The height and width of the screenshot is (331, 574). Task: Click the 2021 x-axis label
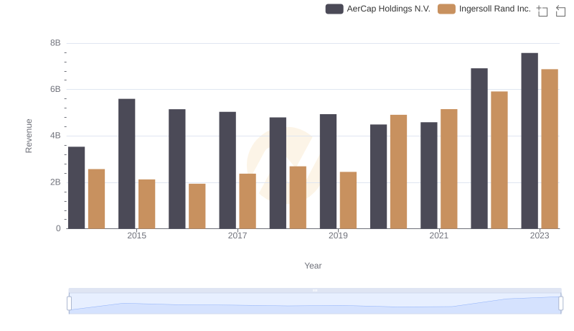[x=438, y=236]
